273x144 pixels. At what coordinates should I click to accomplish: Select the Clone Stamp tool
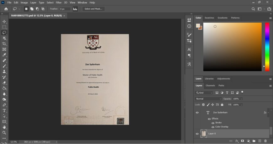(x=4, y=72)
